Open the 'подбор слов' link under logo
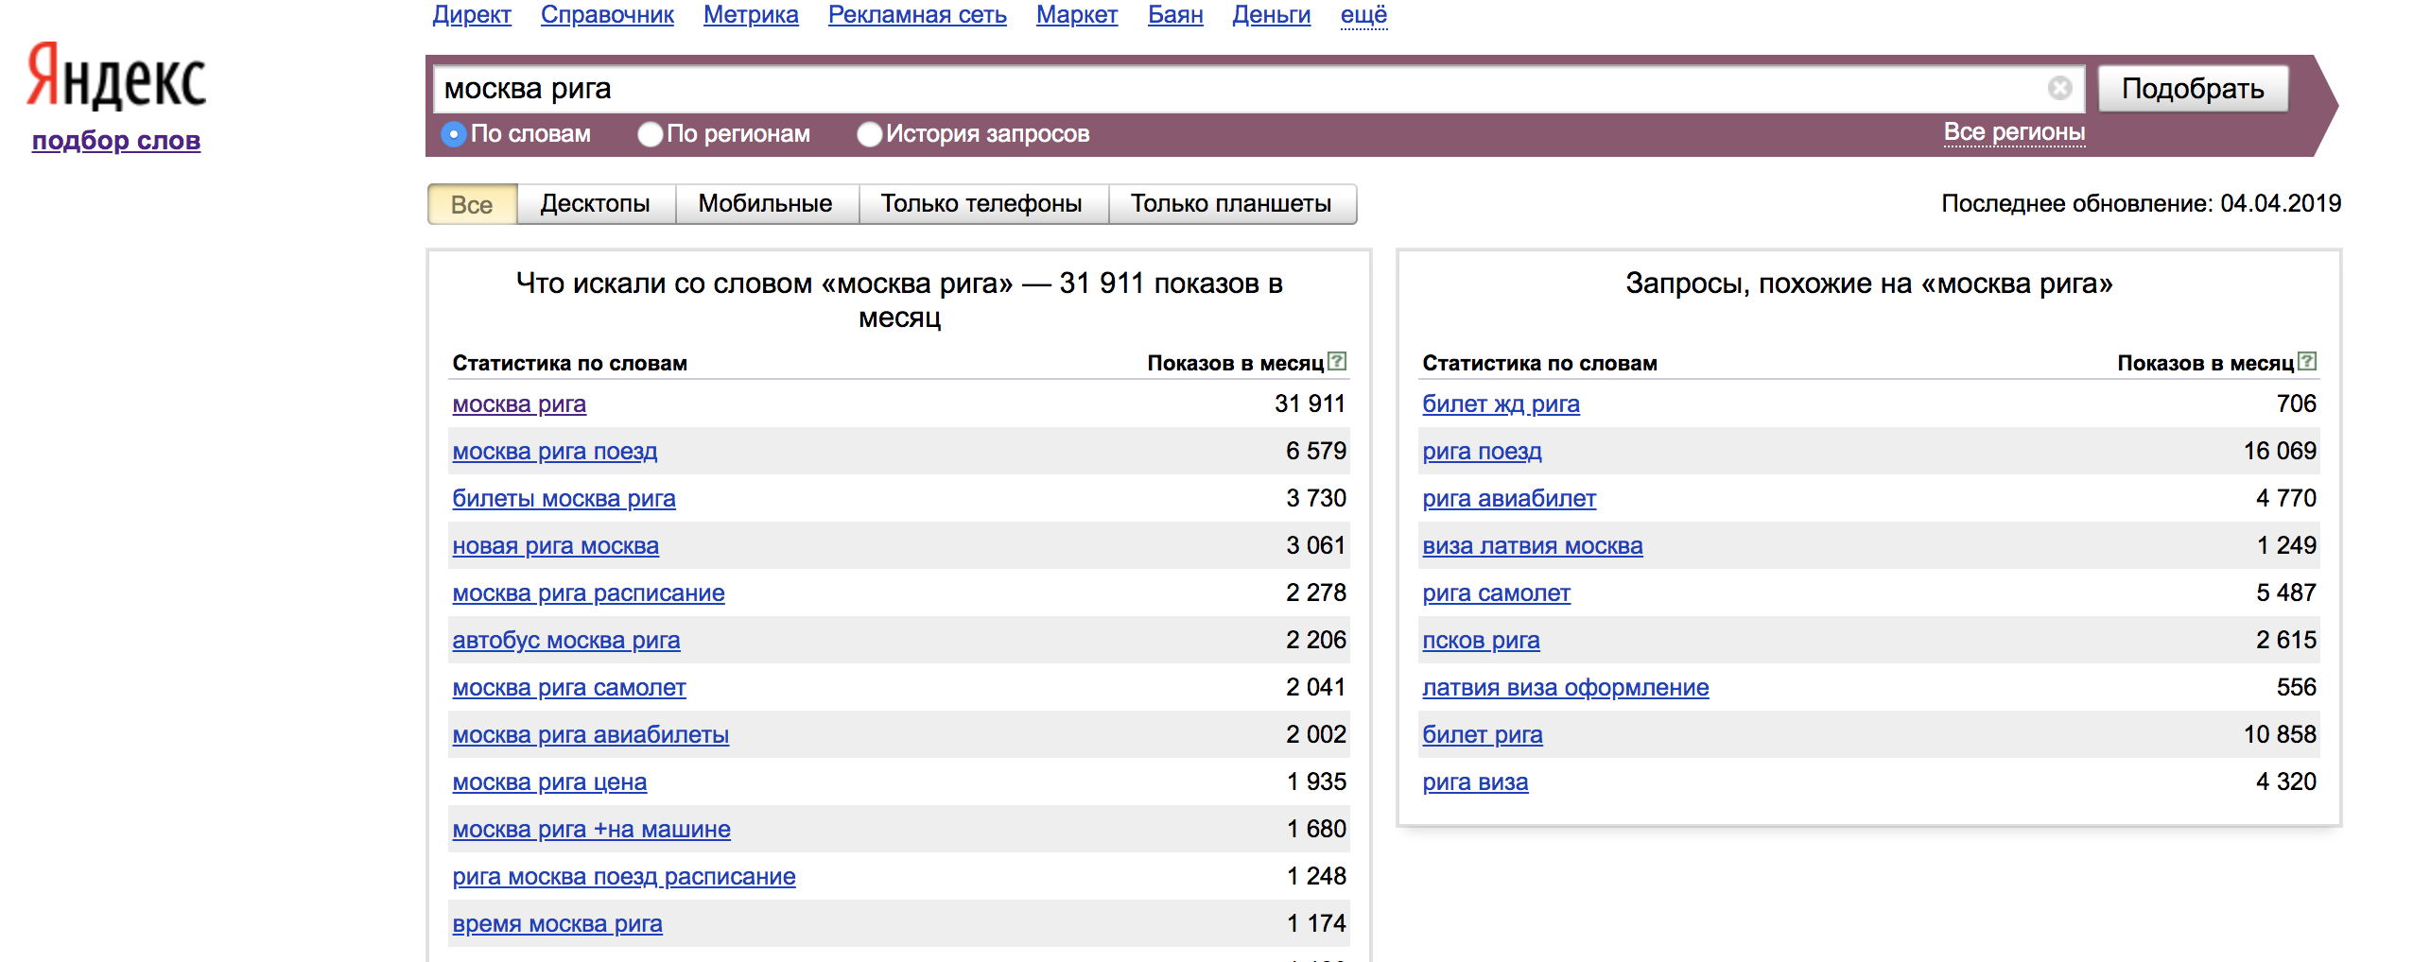Screen dimensions: 2413x962 tap(116, 141)
